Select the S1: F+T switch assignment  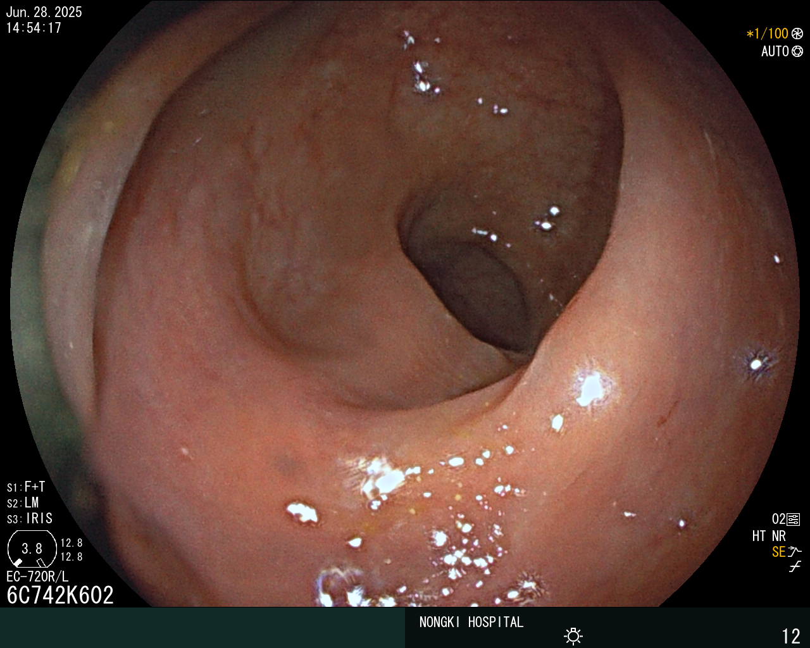pos(26,487)
